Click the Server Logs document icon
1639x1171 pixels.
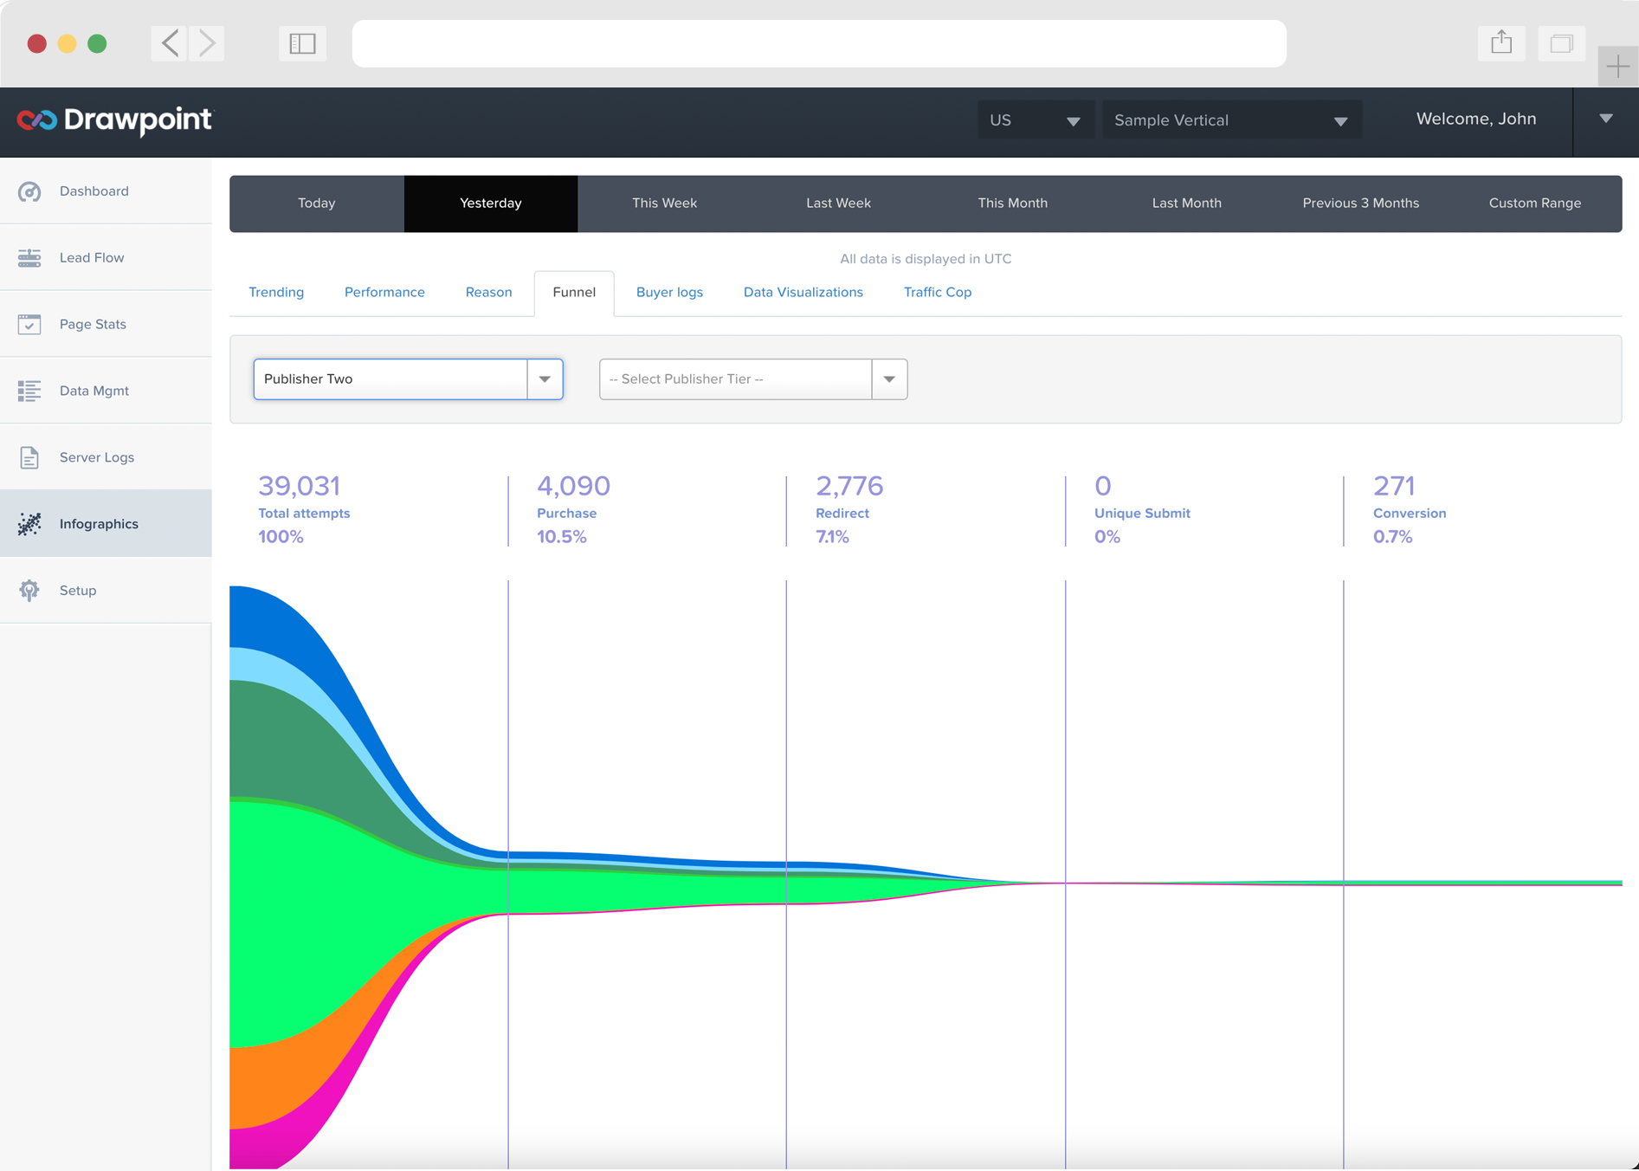(29, 457)
